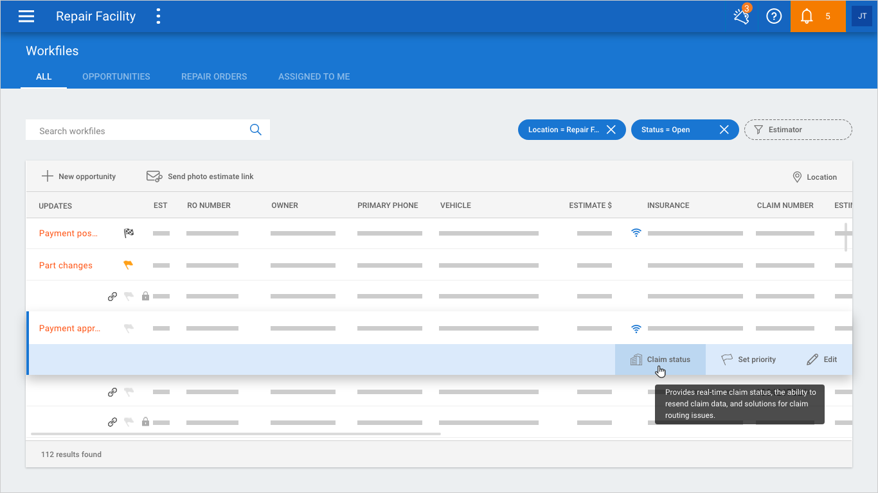Open the hamburger navigation menu

(x=26, y=17)
